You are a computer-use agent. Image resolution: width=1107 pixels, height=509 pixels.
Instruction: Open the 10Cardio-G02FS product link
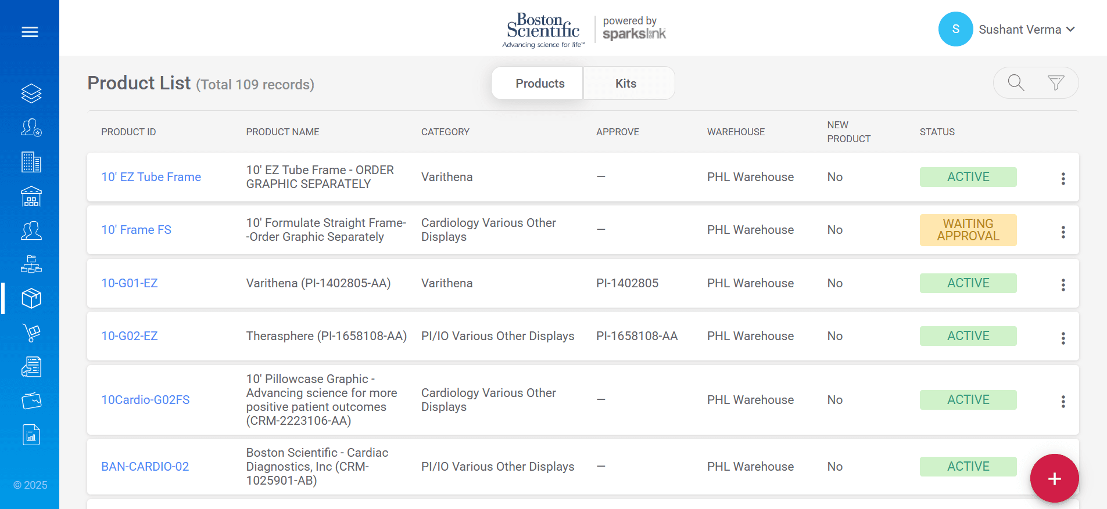(x=145, y=400)
